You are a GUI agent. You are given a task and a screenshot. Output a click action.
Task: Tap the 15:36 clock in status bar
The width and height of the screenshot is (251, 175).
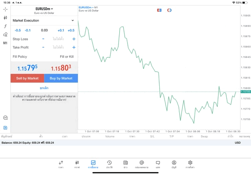(x=7, y=3)
